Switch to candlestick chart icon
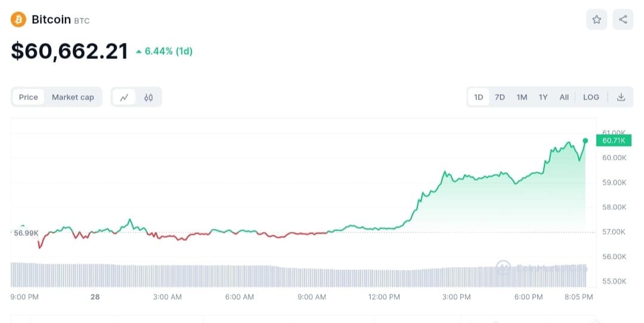This screenshot has width=644, height=323. [148, 97]
